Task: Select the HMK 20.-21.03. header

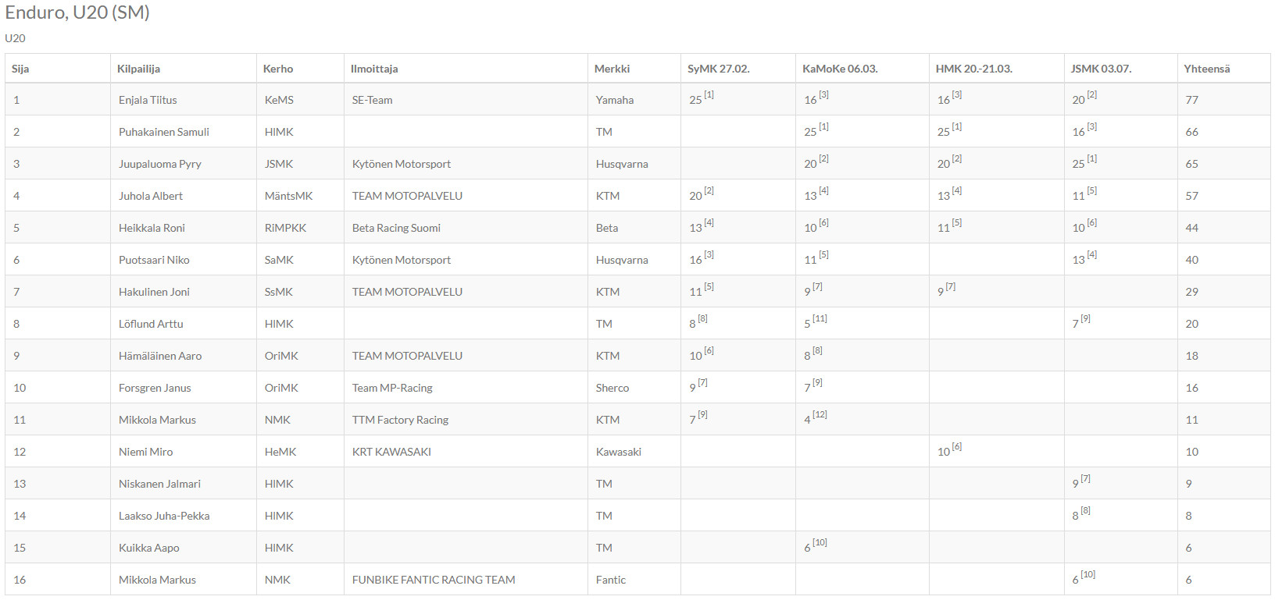Action: tap(973, 69)
